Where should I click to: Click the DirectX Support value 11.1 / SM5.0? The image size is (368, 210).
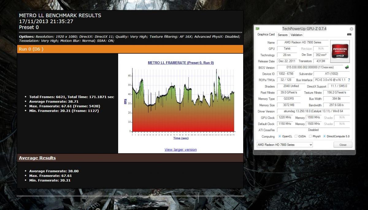pyautogui.click(x=339, y=86)
